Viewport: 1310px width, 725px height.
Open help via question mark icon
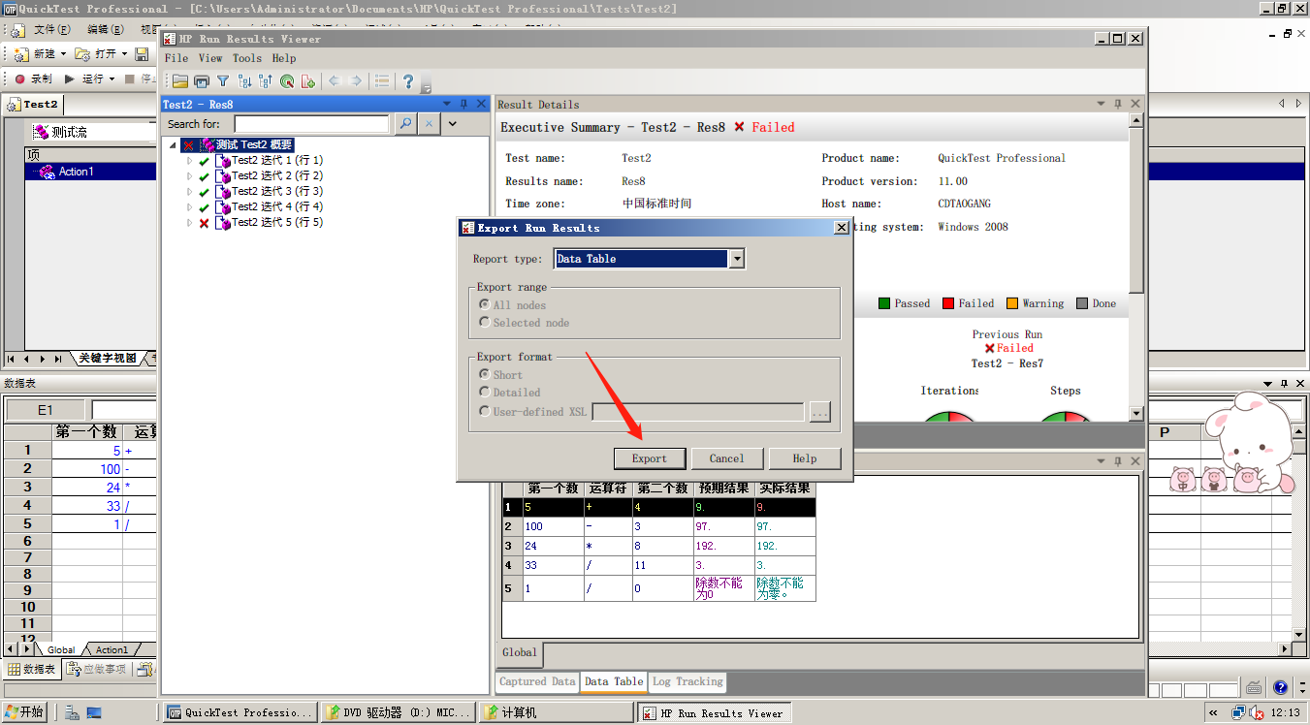click(x=408, y=81)
